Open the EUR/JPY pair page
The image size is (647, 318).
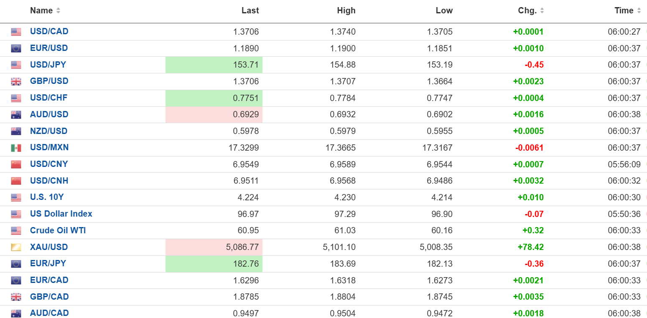(x=48, y=263)
